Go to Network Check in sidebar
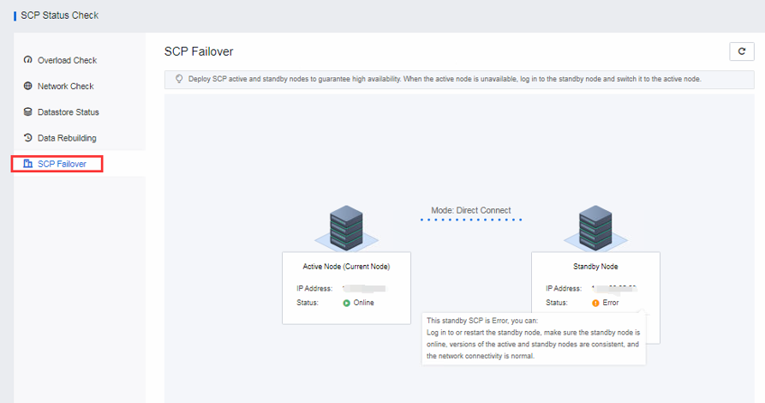This screenshot has height=403, width=765. [x=65, y=86]
